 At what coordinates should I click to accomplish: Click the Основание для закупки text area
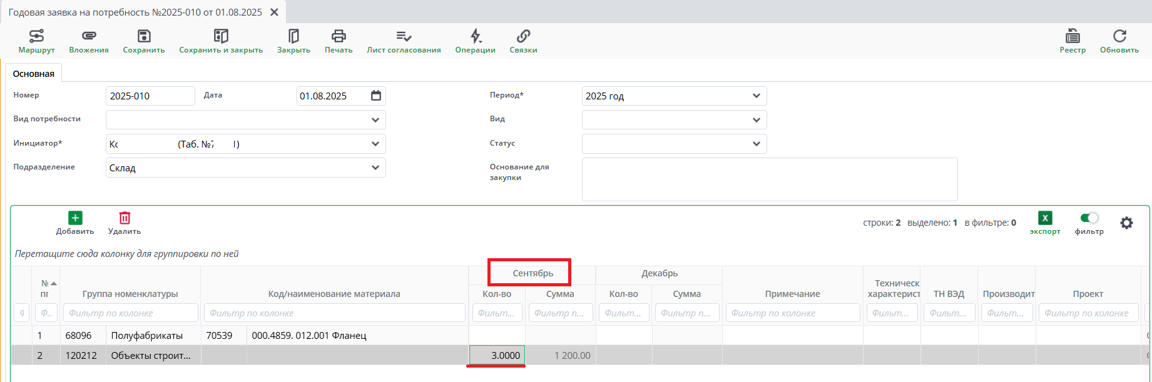[769, 179]
